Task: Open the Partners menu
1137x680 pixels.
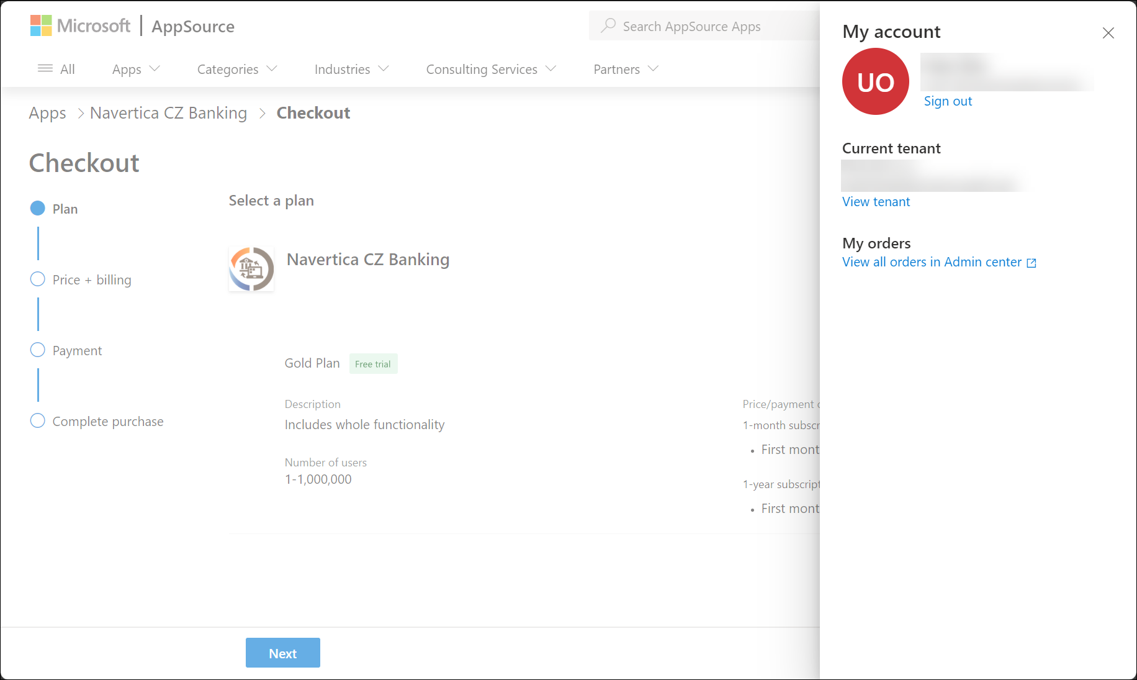Action: 626,69
